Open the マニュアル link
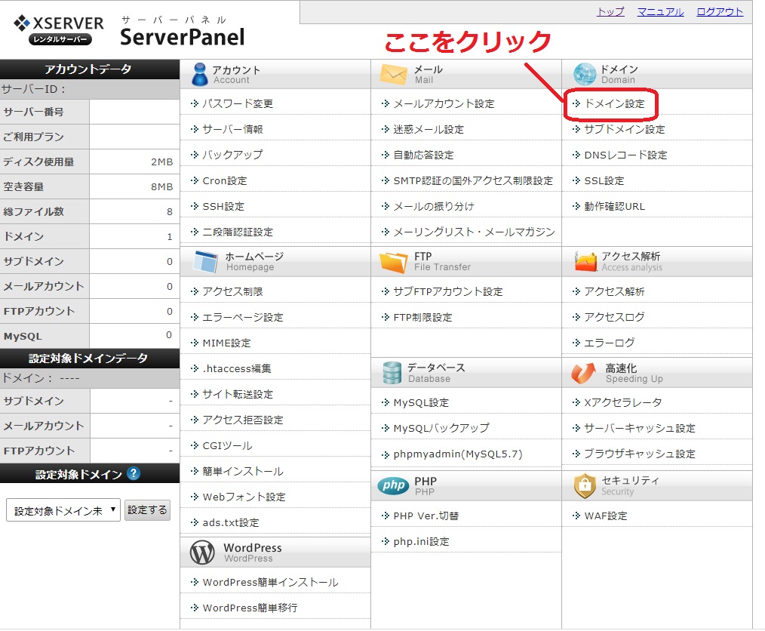Image resolution: width=765 pixels, height=631 pixels. (x=660, y=11)
